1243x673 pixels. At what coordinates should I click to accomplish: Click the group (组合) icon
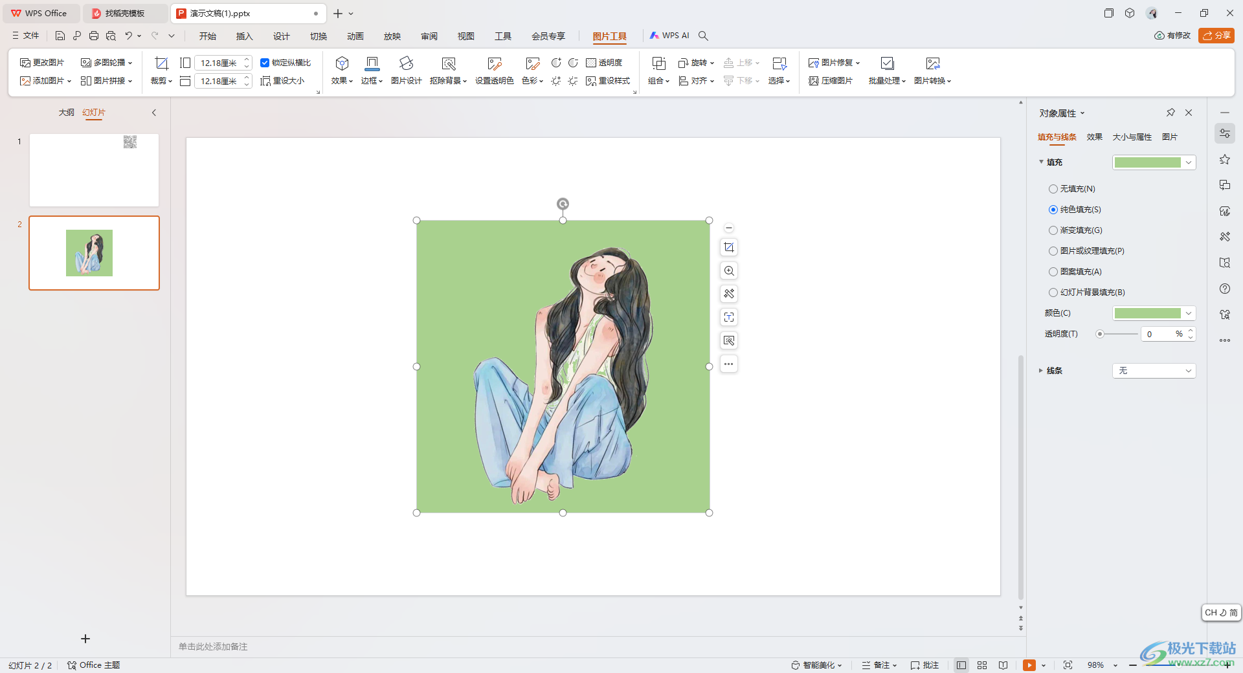[658, 63]
